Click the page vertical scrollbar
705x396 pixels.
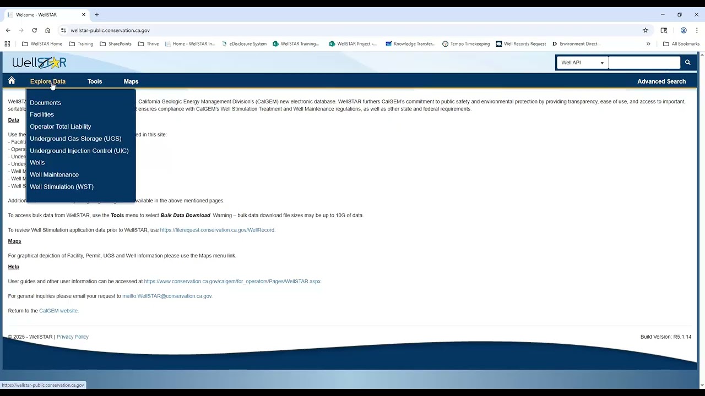coord(701,219)
